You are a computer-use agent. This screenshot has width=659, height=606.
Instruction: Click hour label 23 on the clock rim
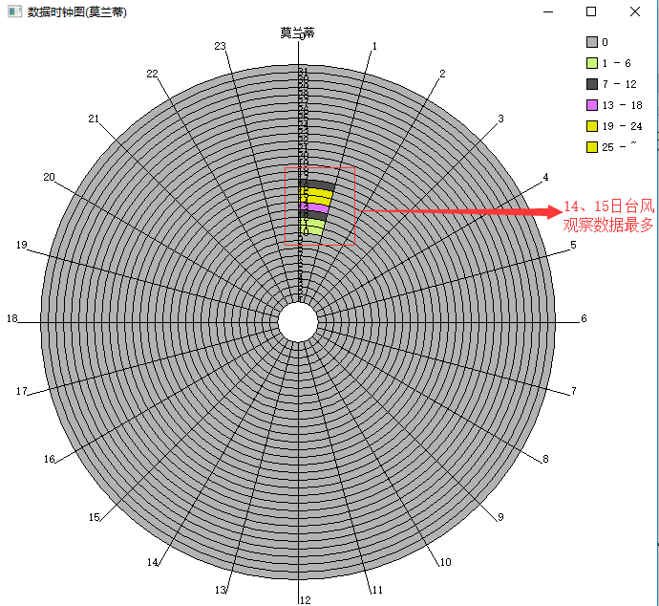coord(221,46)
